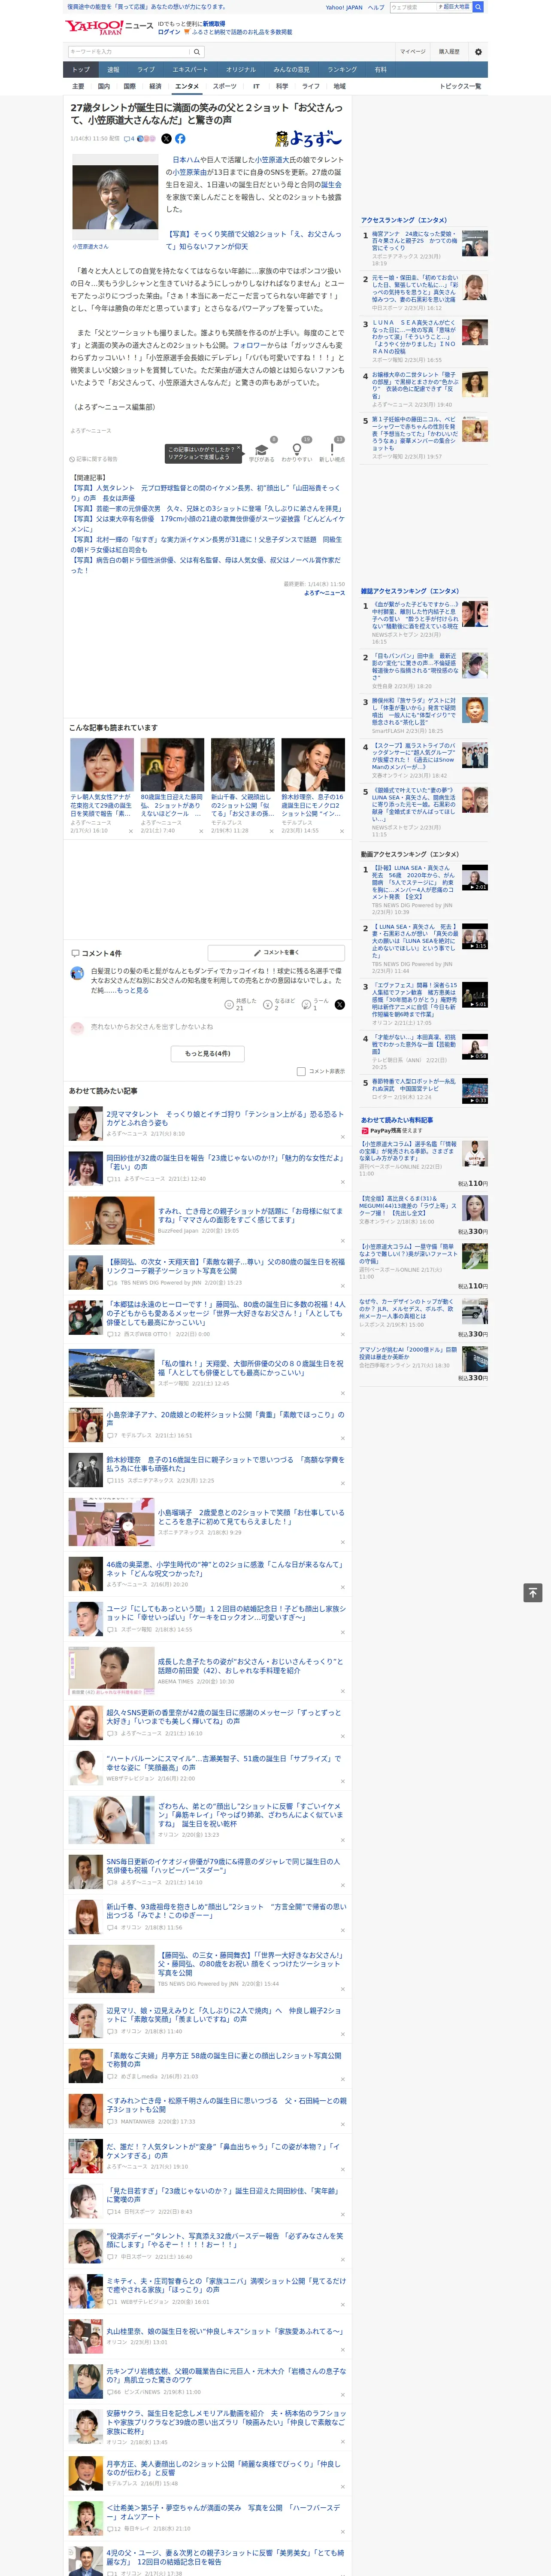551x2576 pixels.
Task: Open the 辺見マリ、娘・辺見えみり article link
Action: (225, 2014)
